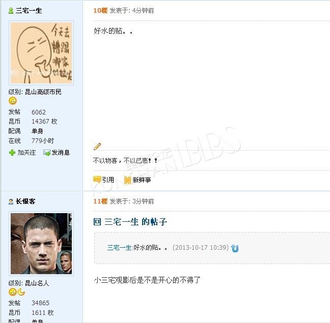
Task: Click the blue arrow icon after quoted timestamp
Action: (235, 248)
